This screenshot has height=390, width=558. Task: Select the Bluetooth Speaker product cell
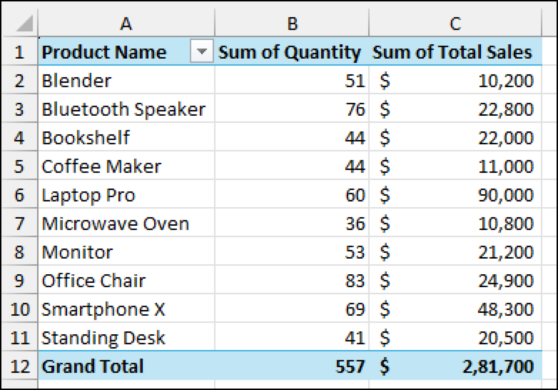pos(124,109)
